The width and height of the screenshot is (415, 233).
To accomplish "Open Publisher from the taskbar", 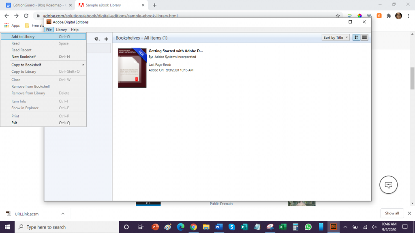I will tap(244, 227).
